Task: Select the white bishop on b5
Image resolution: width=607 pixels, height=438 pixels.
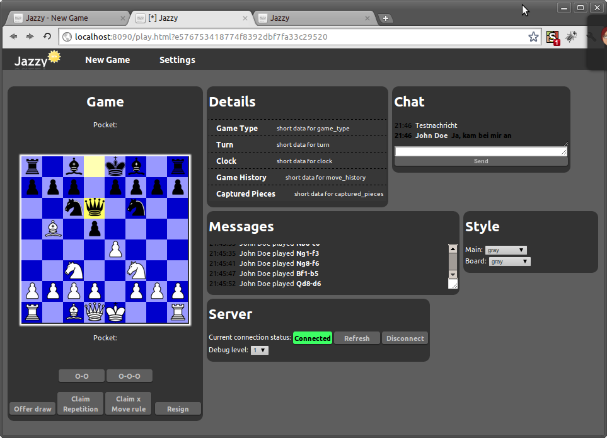Action: point(53,228)
